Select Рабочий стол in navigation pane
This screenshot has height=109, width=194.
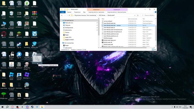click(x=69, y=23)
